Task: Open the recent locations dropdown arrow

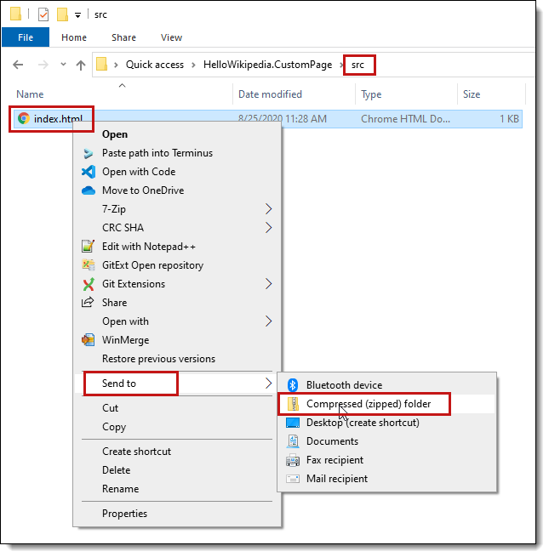Action: coord(63,65)
